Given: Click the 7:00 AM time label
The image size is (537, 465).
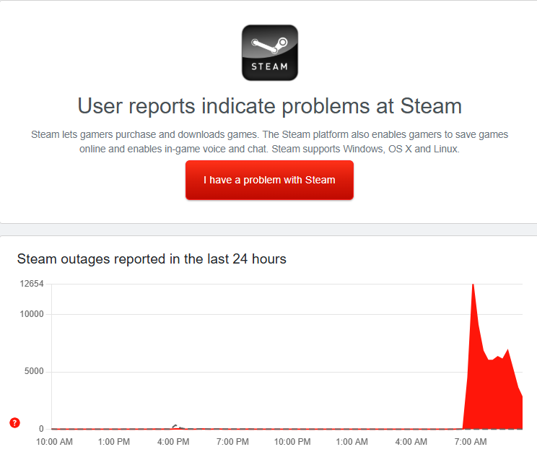Looking at the screenshot, I should (x=471, y=442).
